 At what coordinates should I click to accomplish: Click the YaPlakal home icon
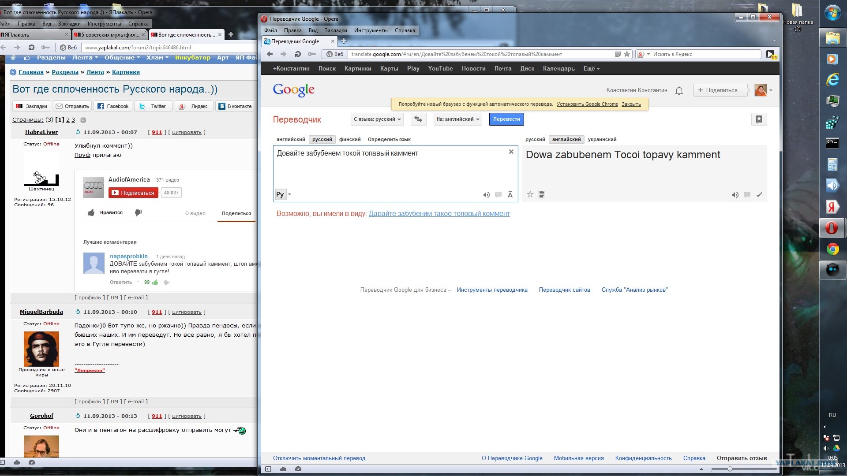click(13, 58)
